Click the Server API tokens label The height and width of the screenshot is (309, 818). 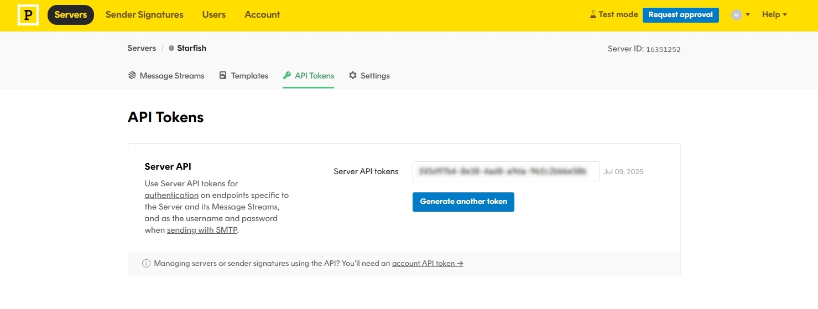point(366,171)
